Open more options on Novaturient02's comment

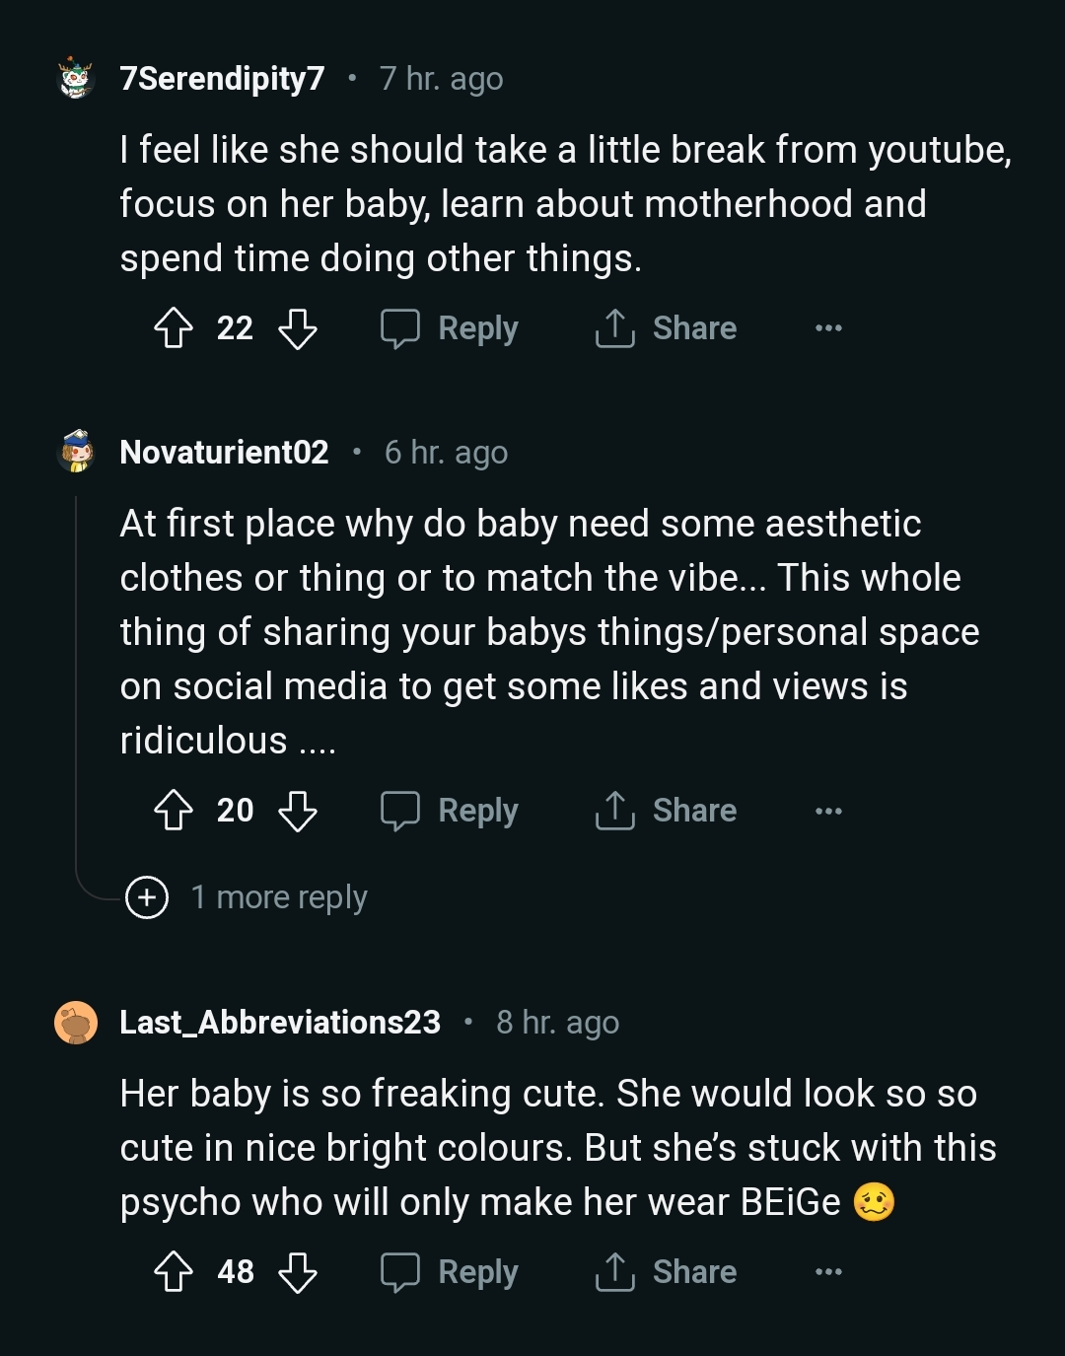click(x=828, y=811)
